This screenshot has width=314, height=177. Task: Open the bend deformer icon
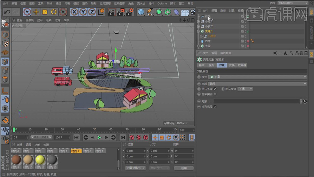coord(176,12)
